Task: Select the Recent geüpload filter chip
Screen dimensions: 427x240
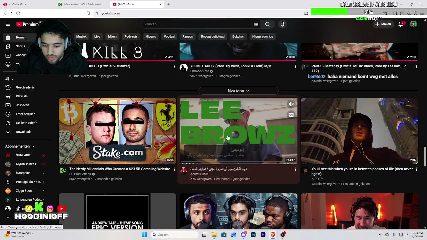Action: (x=212, y=36)
